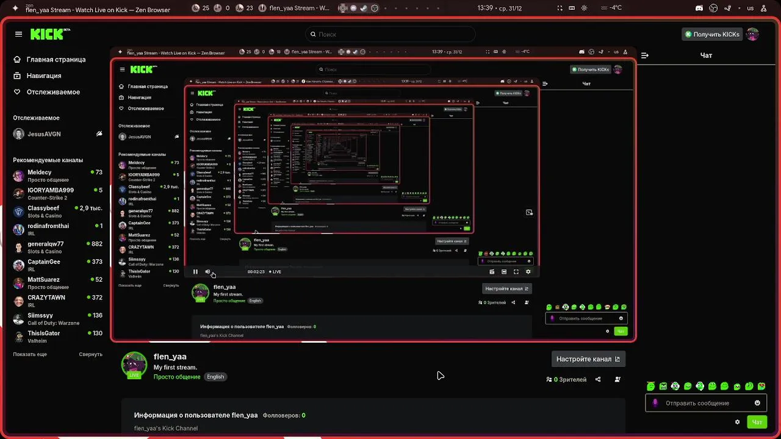This screenshot has width=781, height=439.
Task: Go to Главная страница
Action: click(x=49, y=60)
